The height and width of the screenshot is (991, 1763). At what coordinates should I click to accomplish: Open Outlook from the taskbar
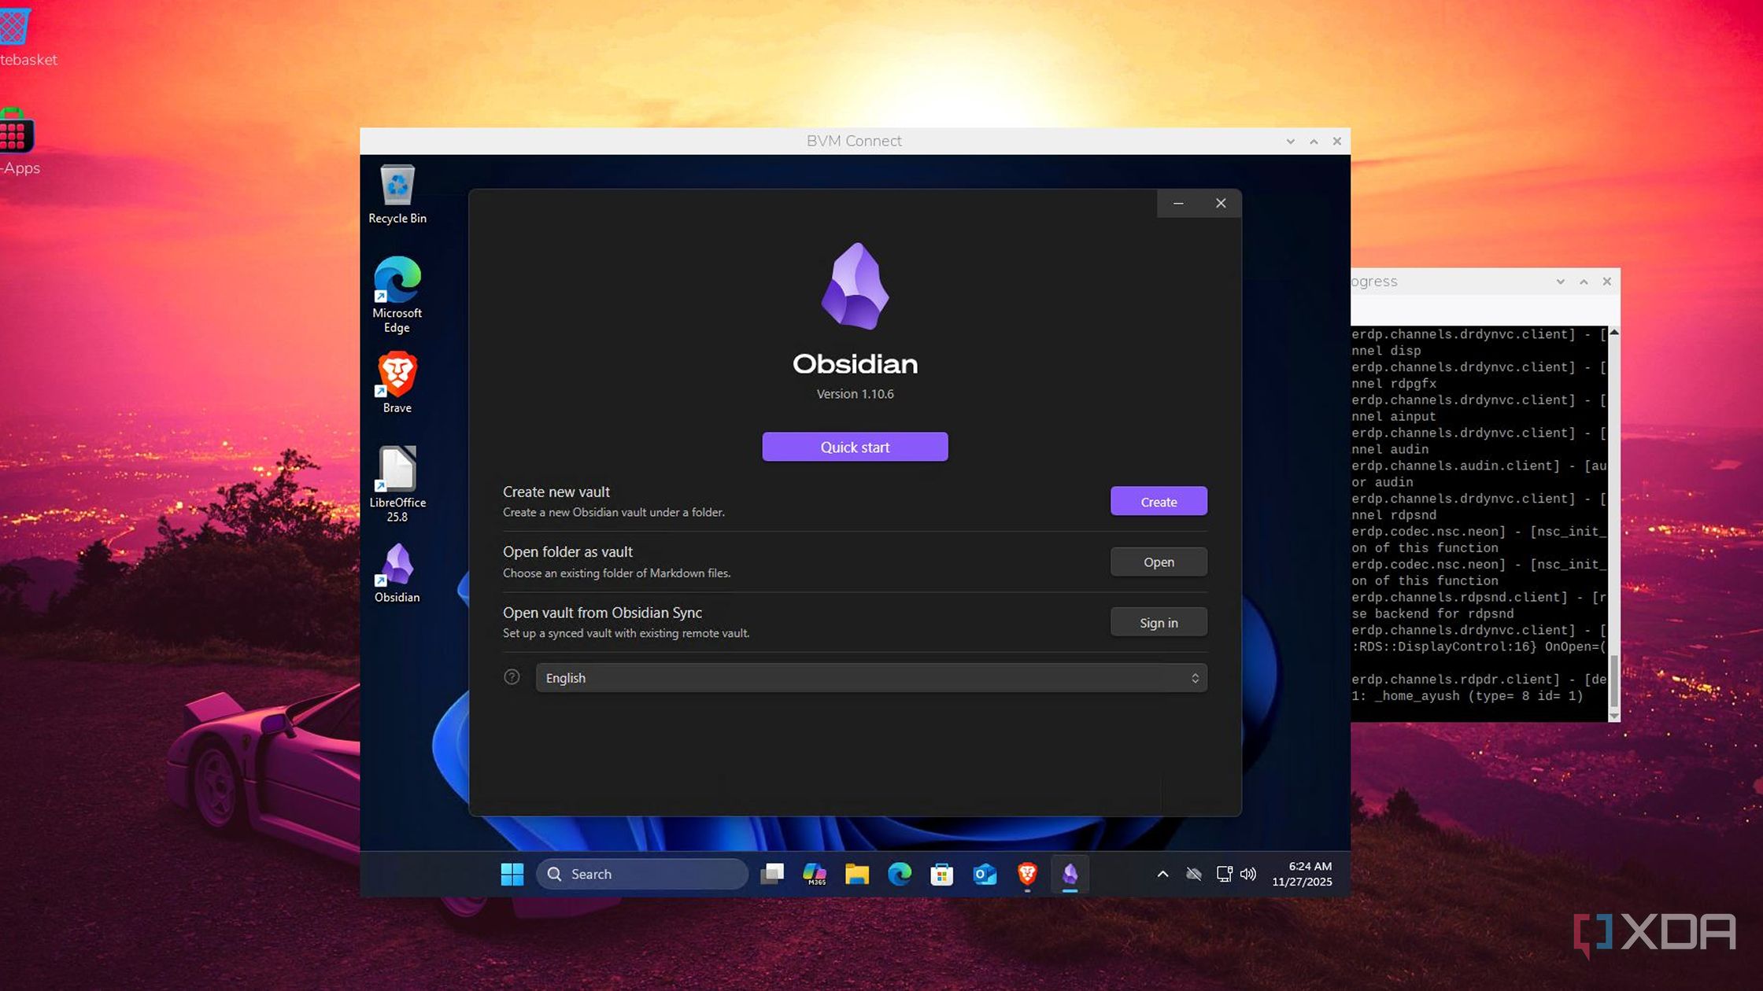point(985,874)
